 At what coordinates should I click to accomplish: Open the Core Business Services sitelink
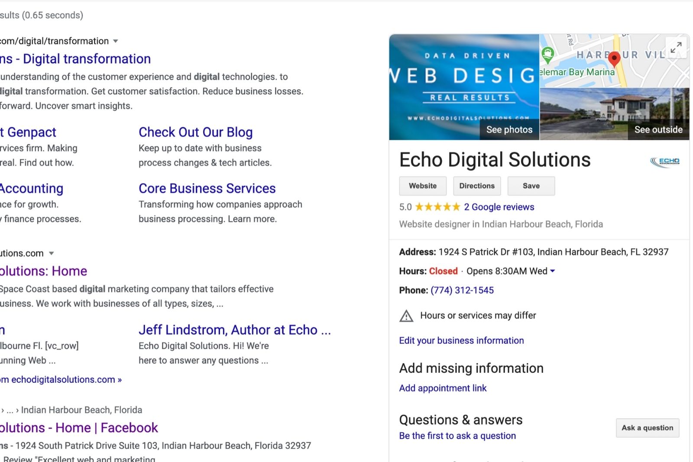[207, 188]
